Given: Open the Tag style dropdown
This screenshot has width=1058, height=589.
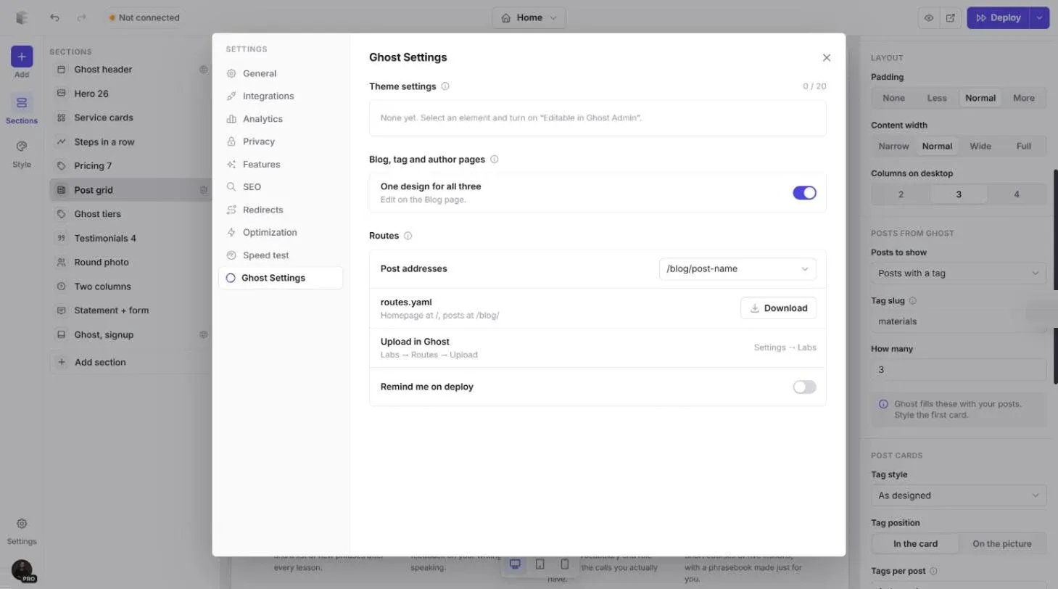Looking at the screenshot, I should pos(958,495).
